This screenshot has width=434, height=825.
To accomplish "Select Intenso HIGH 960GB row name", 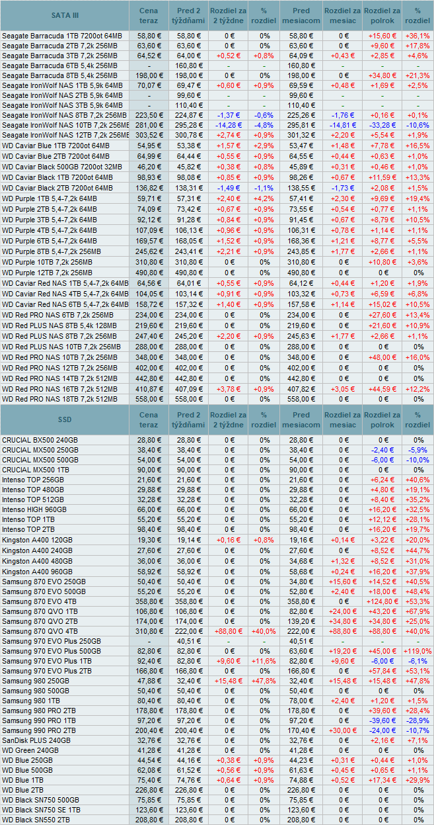I will click(x=35, y=509).
